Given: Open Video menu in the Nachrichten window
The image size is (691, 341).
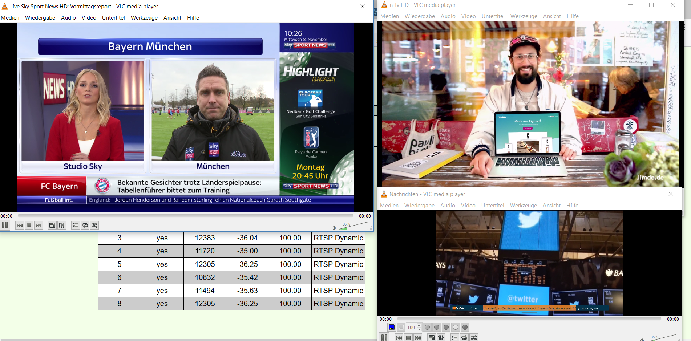Looking at the screenshot, I should pos(468,206).
